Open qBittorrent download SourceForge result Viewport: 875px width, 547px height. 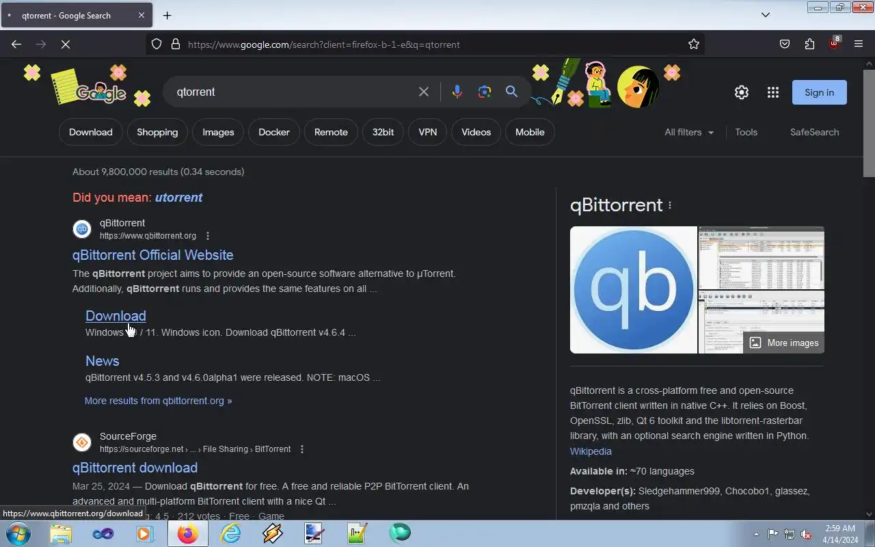click(x=135, y=468)
